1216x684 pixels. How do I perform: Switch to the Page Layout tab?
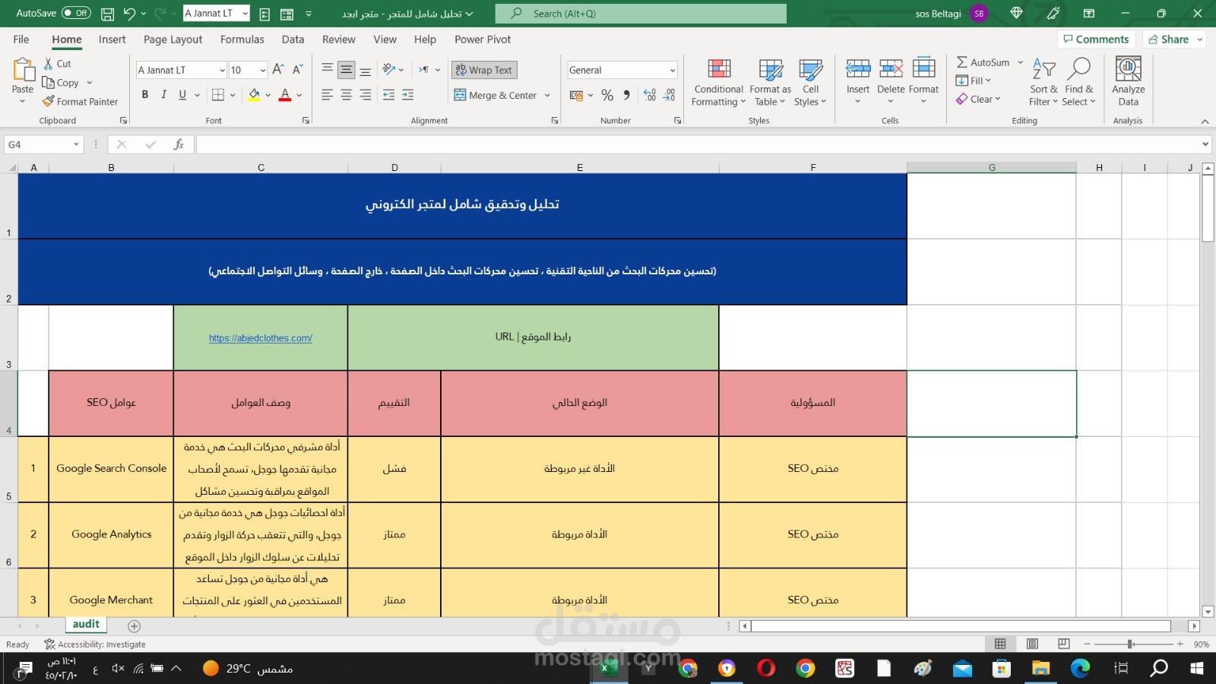173,40
